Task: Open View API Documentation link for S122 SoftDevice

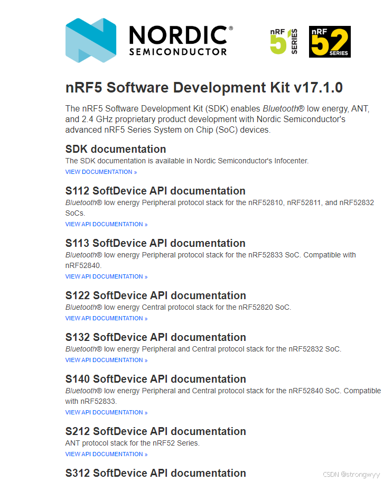Action: 106,318
